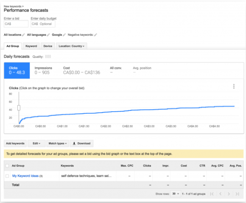This screenshot has width=246, height=203.
Task: Click the Add keywords button
Action: click(15, 143)
